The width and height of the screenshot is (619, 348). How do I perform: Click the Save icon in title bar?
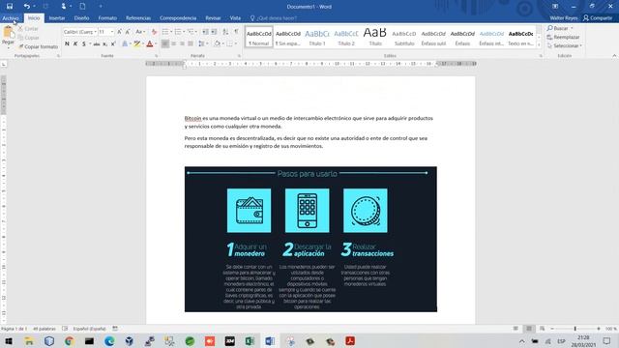coord(10,7)
